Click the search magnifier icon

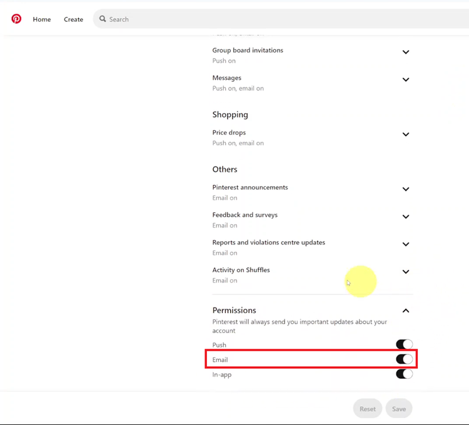103,19
